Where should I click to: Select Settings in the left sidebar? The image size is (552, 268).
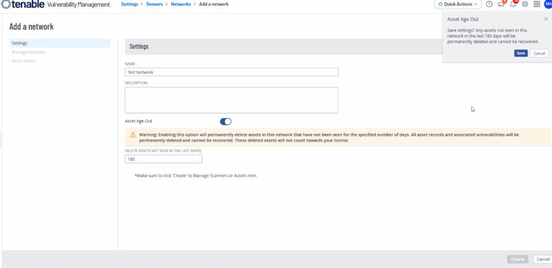19,43
